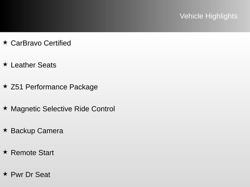Click the star beside CarBravo Certified

[5, 42]
